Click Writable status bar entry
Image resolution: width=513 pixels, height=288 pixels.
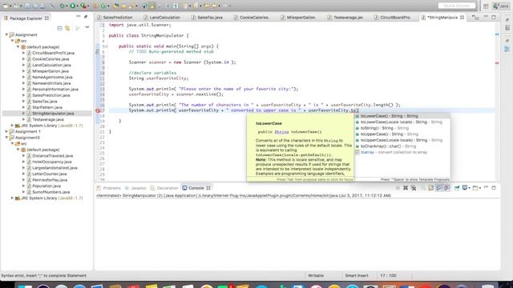tap(316, 275)
